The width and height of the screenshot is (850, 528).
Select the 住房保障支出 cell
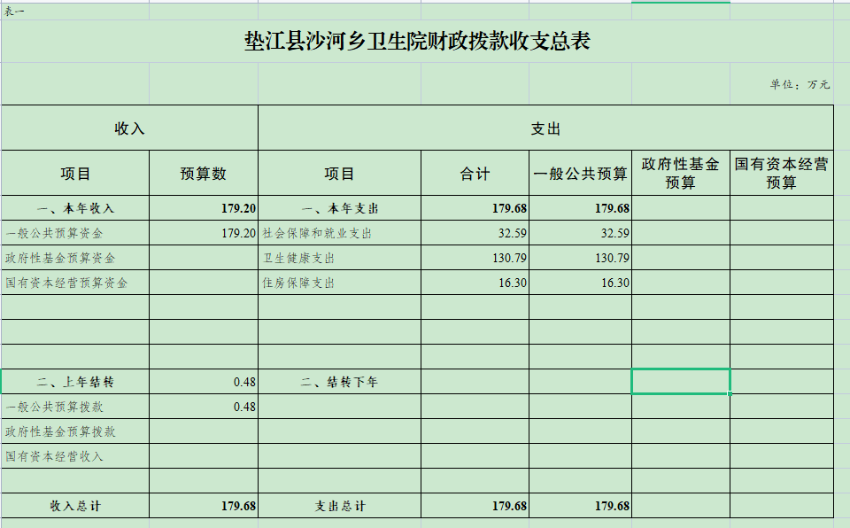(x=339, y=283)
